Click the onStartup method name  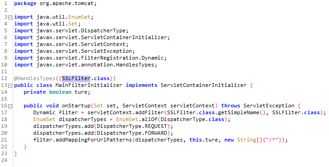76,106
